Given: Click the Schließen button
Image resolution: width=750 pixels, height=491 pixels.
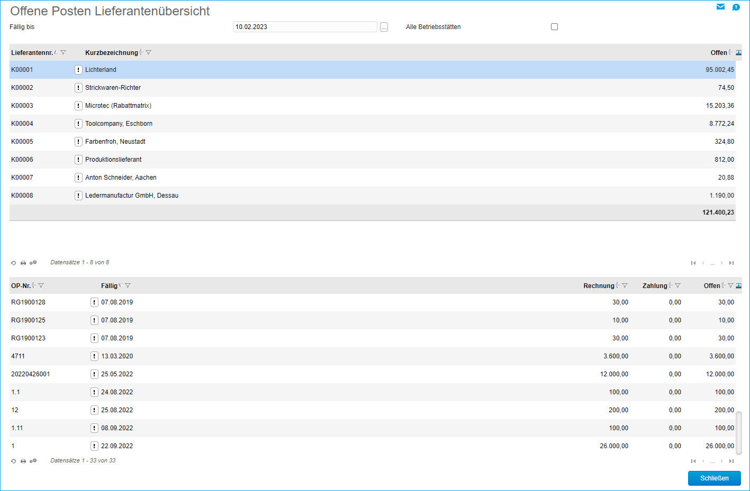Looking at the screenshot, I should pyautogui.click(x=714, y=478).
